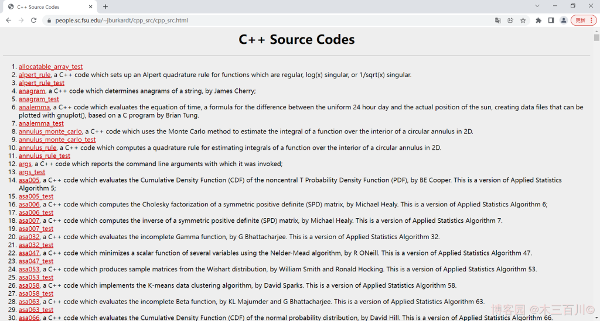The image size is (600, 321).
Task: Follow the asa047 link
Action: [x=29, y=253]
